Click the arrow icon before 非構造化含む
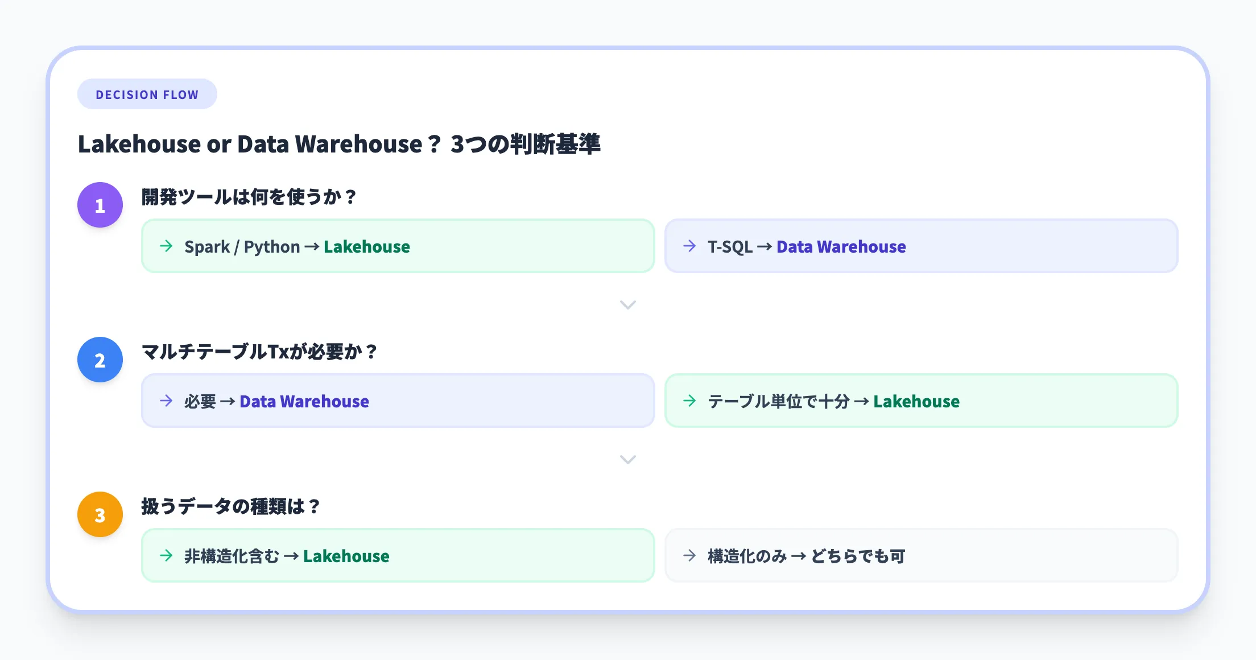 click(166, 556)
